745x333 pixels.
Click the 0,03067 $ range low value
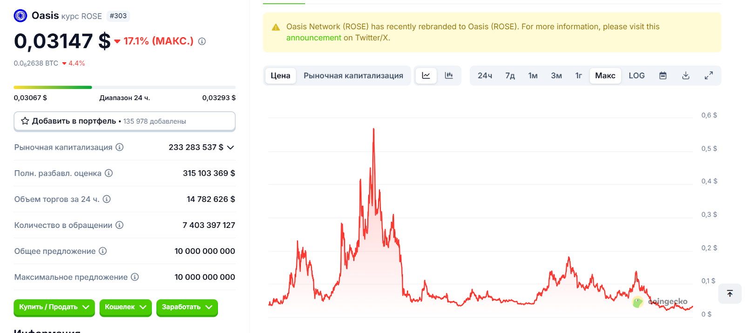30,98
